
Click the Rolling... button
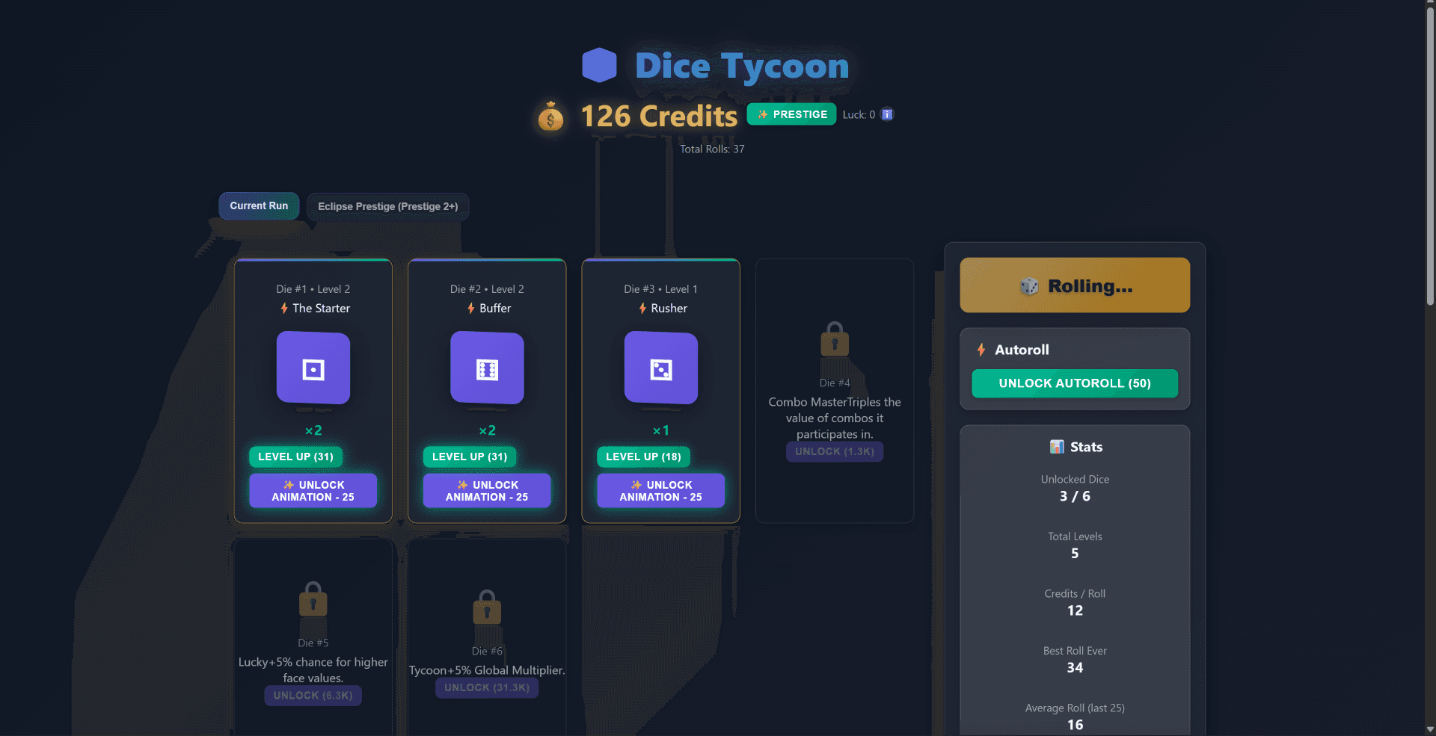(x=1075, y=285)
